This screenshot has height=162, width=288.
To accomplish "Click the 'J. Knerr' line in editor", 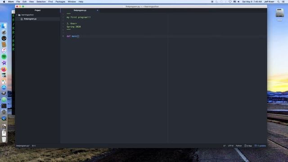I will pos(72,23).
